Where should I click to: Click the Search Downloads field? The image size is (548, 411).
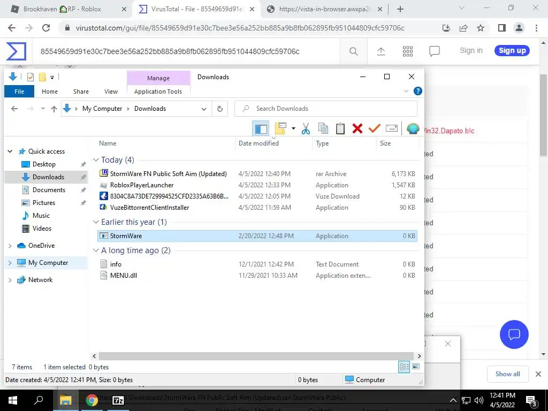(x=326, y=109)
